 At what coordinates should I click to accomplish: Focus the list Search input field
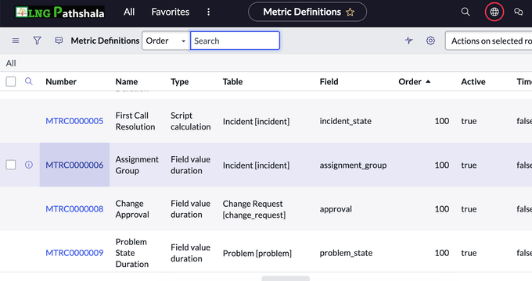[235, 41]
